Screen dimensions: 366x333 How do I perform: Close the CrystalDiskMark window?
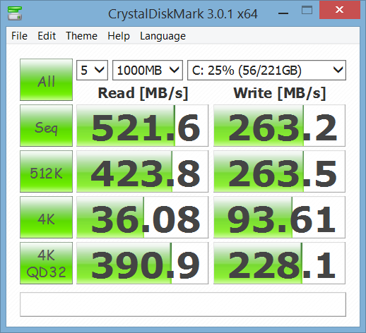point(340,10)
